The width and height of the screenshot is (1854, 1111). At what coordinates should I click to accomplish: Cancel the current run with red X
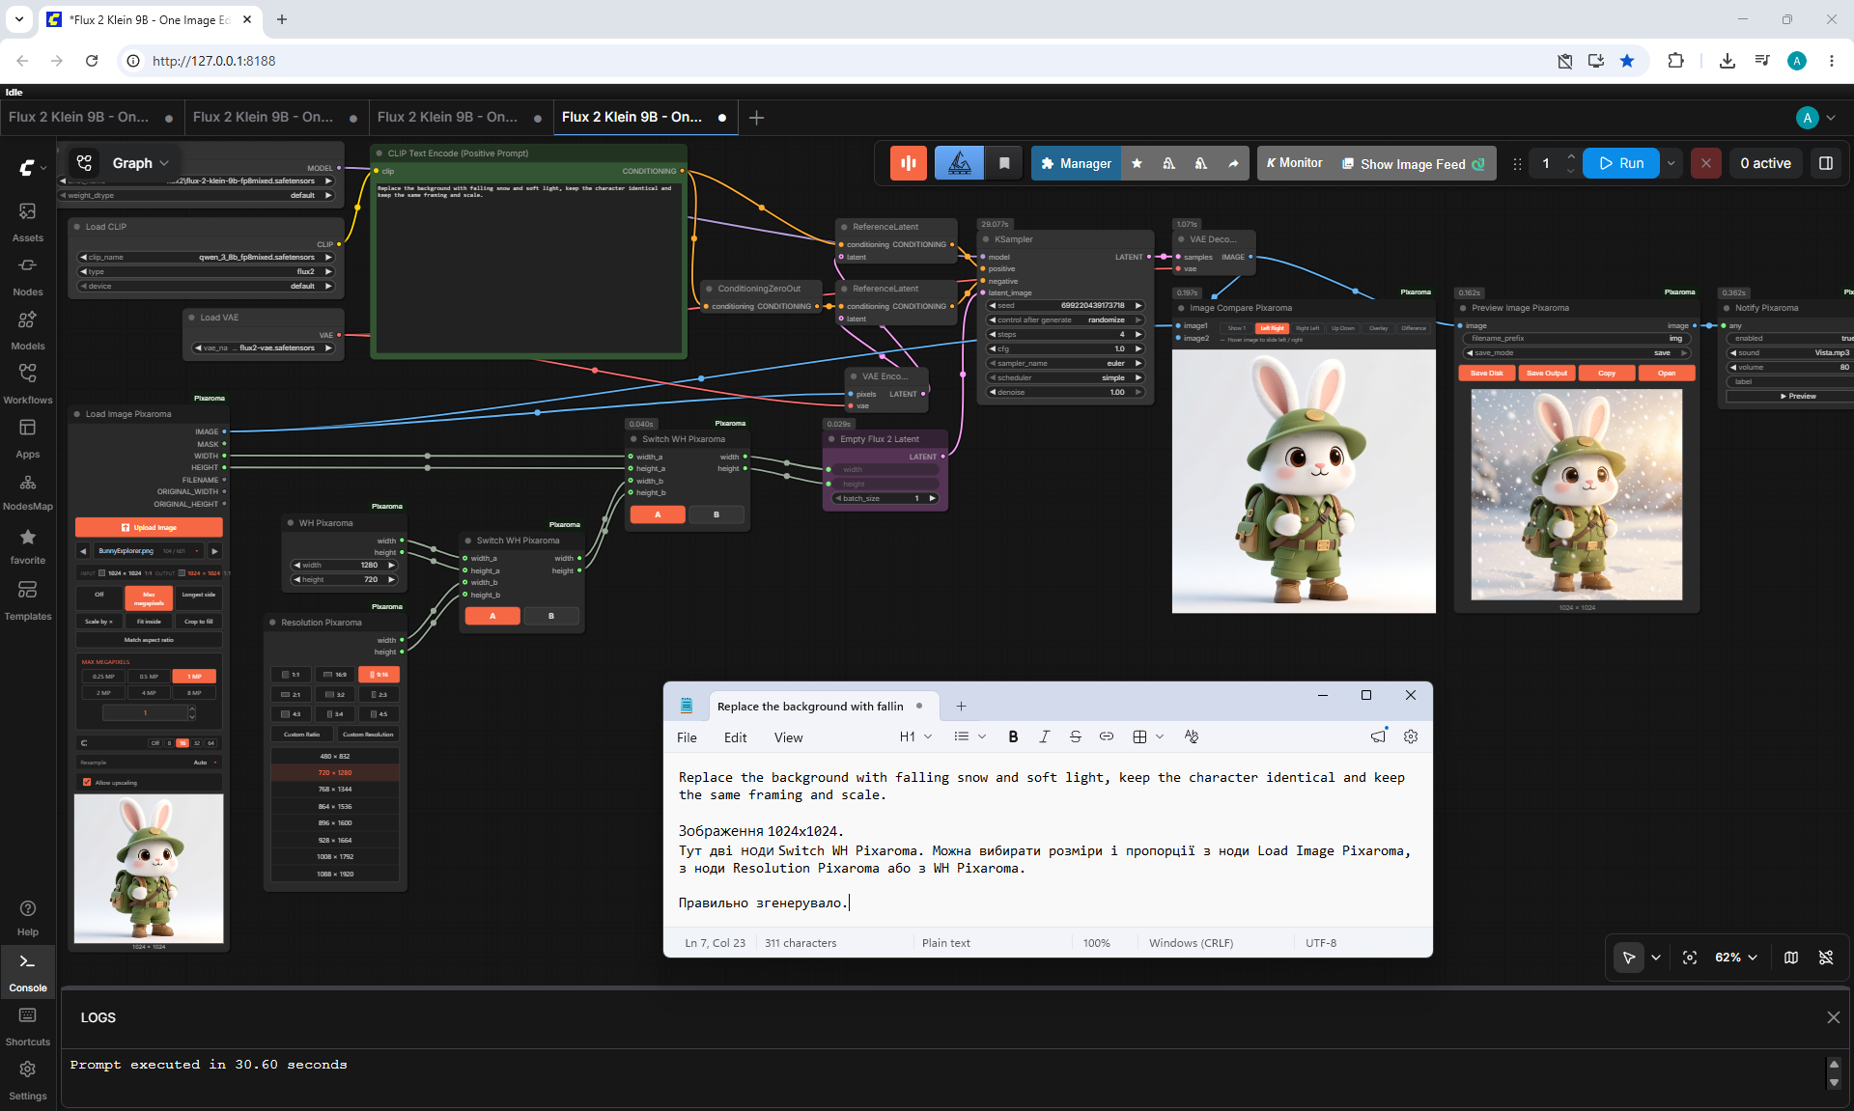(x=1706, y=163)
